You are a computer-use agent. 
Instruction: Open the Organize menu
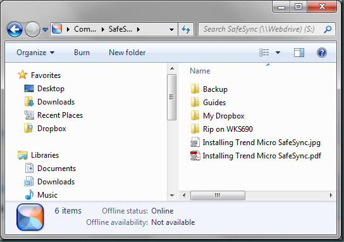pyautogui.click(x=35, y=53)
